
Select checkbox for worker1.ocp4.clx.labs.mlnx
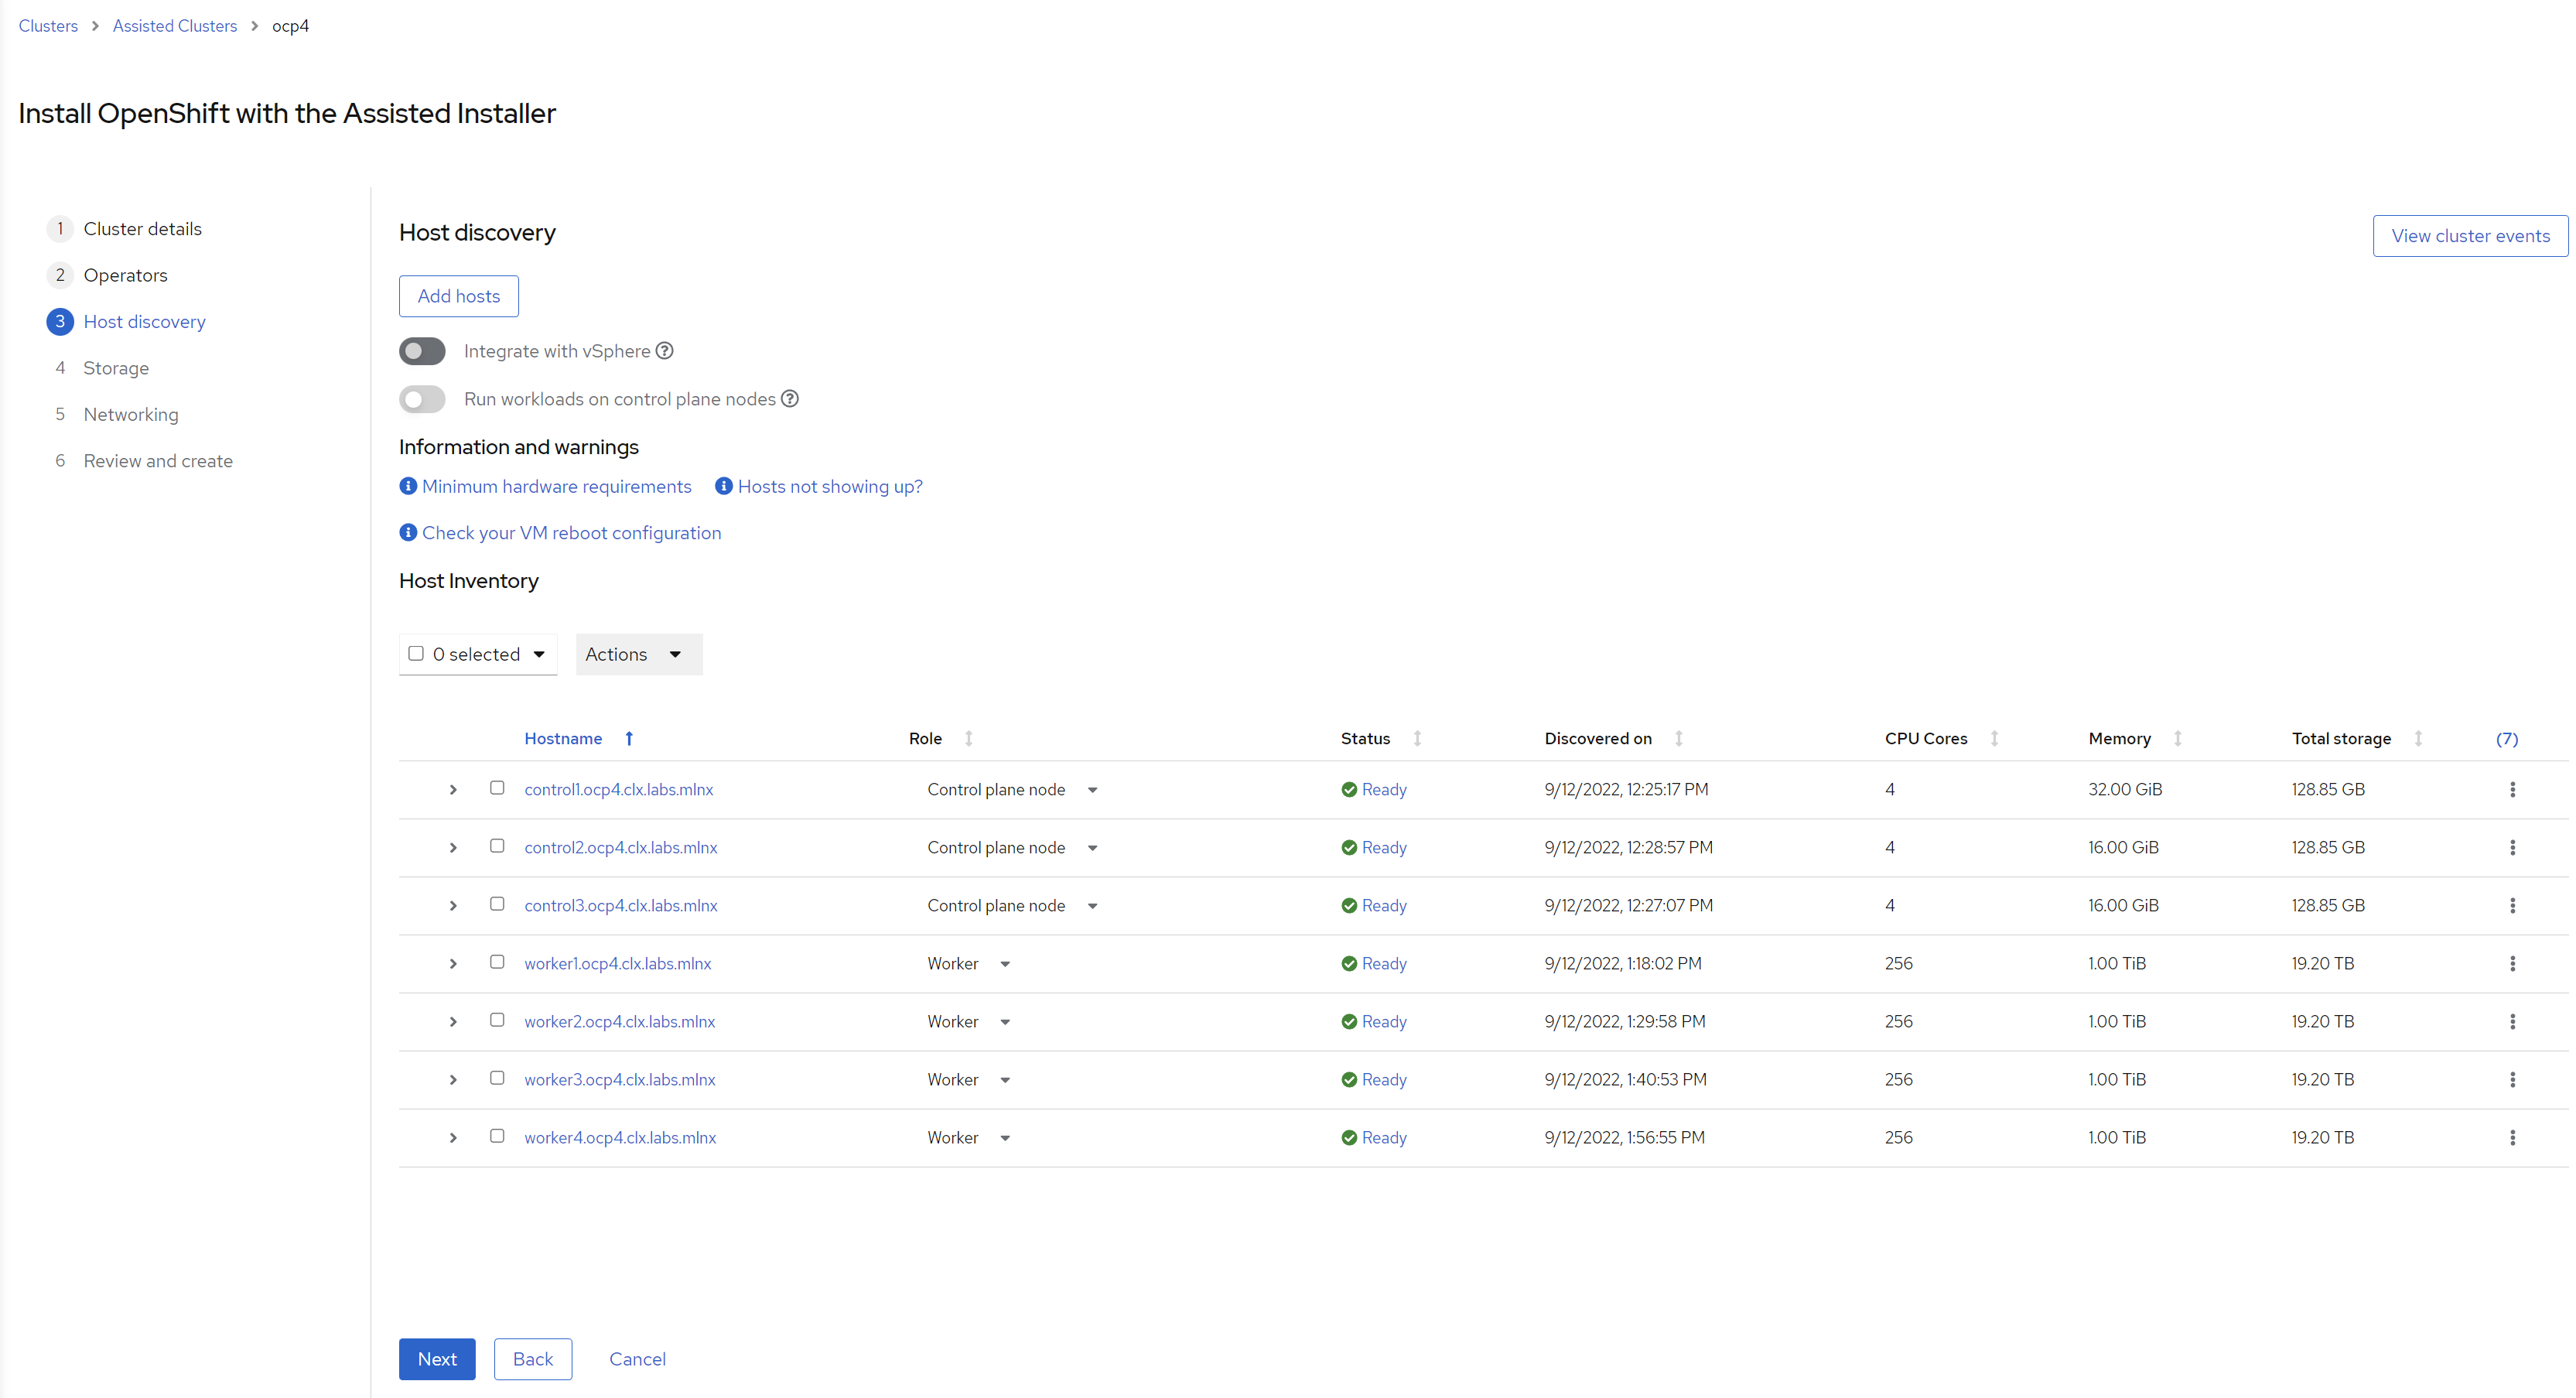(497, 962)
